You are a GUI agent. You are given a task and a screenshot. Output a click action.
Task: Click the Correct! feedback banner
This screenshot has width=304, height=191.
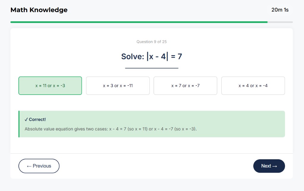[x=152, y=124]
